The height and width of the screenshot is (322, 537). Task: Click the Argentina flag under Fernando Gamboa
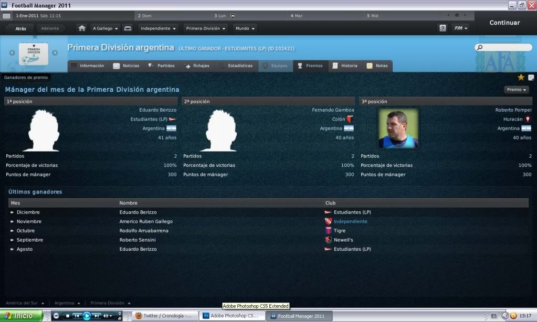[x=349, y=128]
